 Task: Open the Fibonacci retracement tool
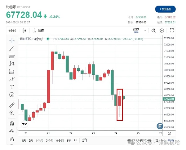12,56
